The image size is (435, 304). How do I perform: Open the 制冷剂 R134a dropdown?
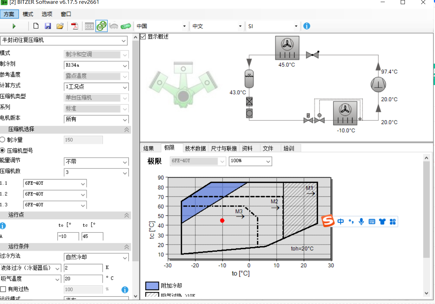click(97, 65)
